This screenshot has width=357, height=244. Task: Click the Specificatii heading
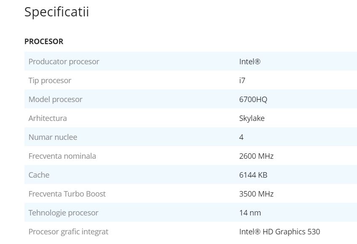[x=56, y=12]
